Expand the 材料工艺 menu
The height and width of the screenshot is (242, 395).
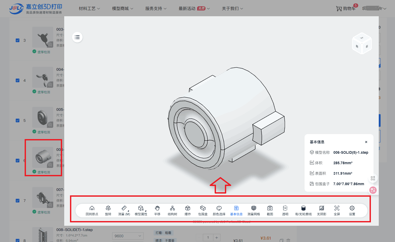[89, 8]
